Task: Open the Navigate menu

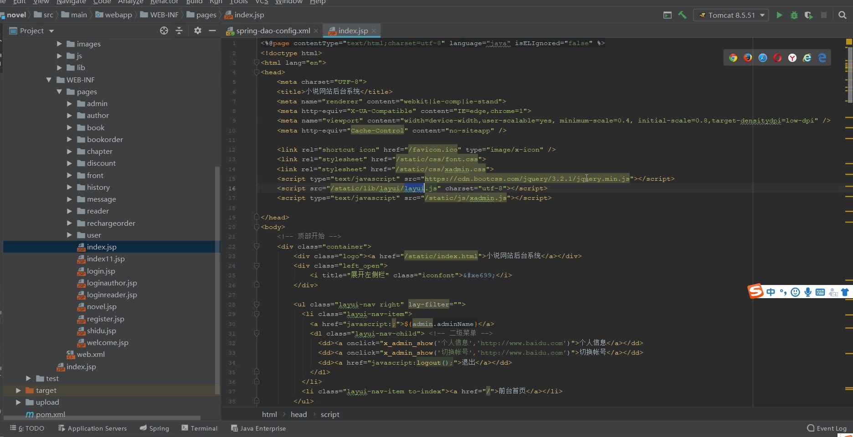Action: (x=71, y=2)
